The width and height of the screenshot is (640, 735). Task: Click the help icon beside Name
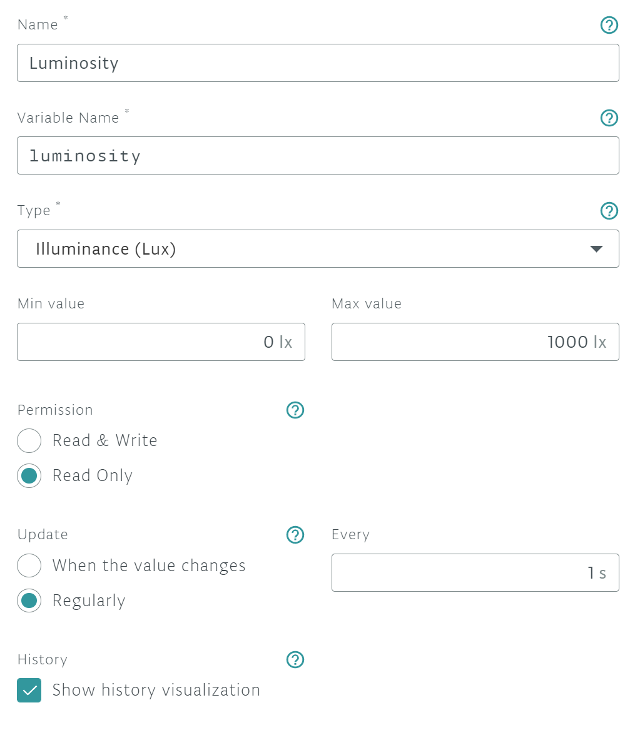pos(609,25)
